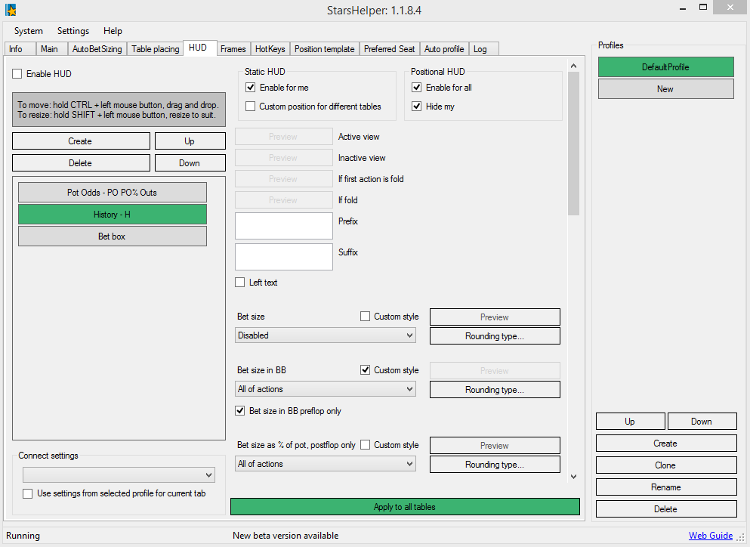Check Custom style for Bet size
The width and height of the screenshot is (750, 547).
365,317
